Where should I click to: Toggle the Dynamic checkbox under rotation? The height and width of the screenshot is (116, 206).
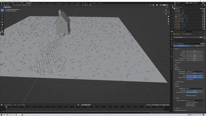tap(187, 79)
